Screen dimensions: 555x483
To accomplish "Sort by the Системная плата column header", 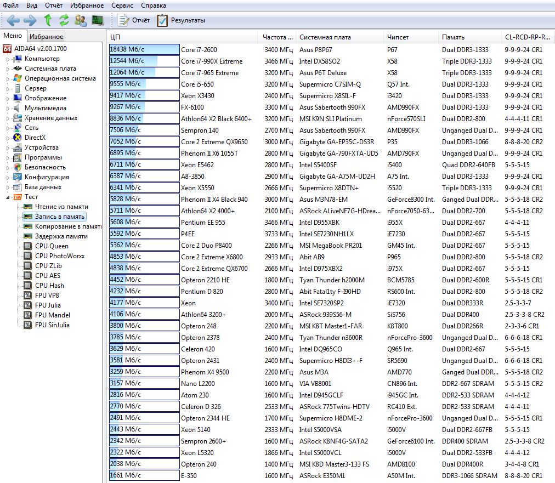I will [x=339, y=37].
